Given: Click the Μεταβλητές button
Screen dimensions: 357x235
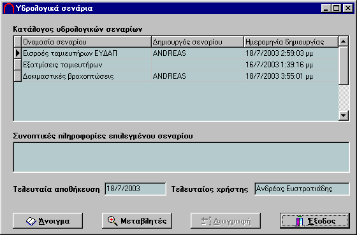Looking at the screenshot, I should [137, 220].
